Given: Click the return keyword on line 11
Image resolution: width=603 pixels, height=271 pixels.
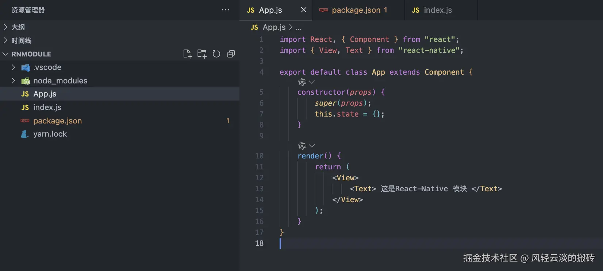Looking at the screenshot, I should point(328,167).
